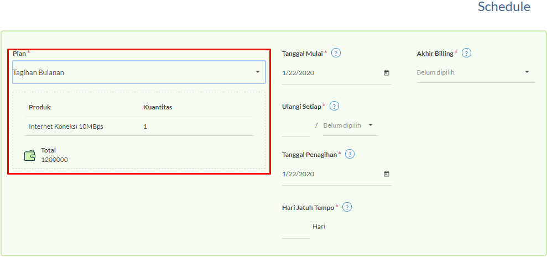Click the Tanggal Mulai date field
Viewport: 547px width, 258px height.
pyautogui.click(x=336, y=73)
